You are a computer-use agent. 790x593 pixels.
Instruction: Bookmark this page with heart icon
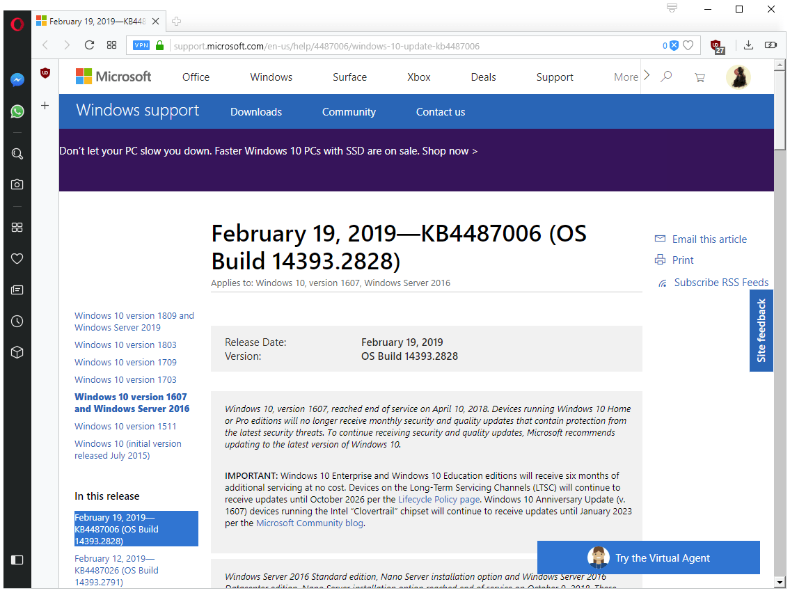[688, 45]
